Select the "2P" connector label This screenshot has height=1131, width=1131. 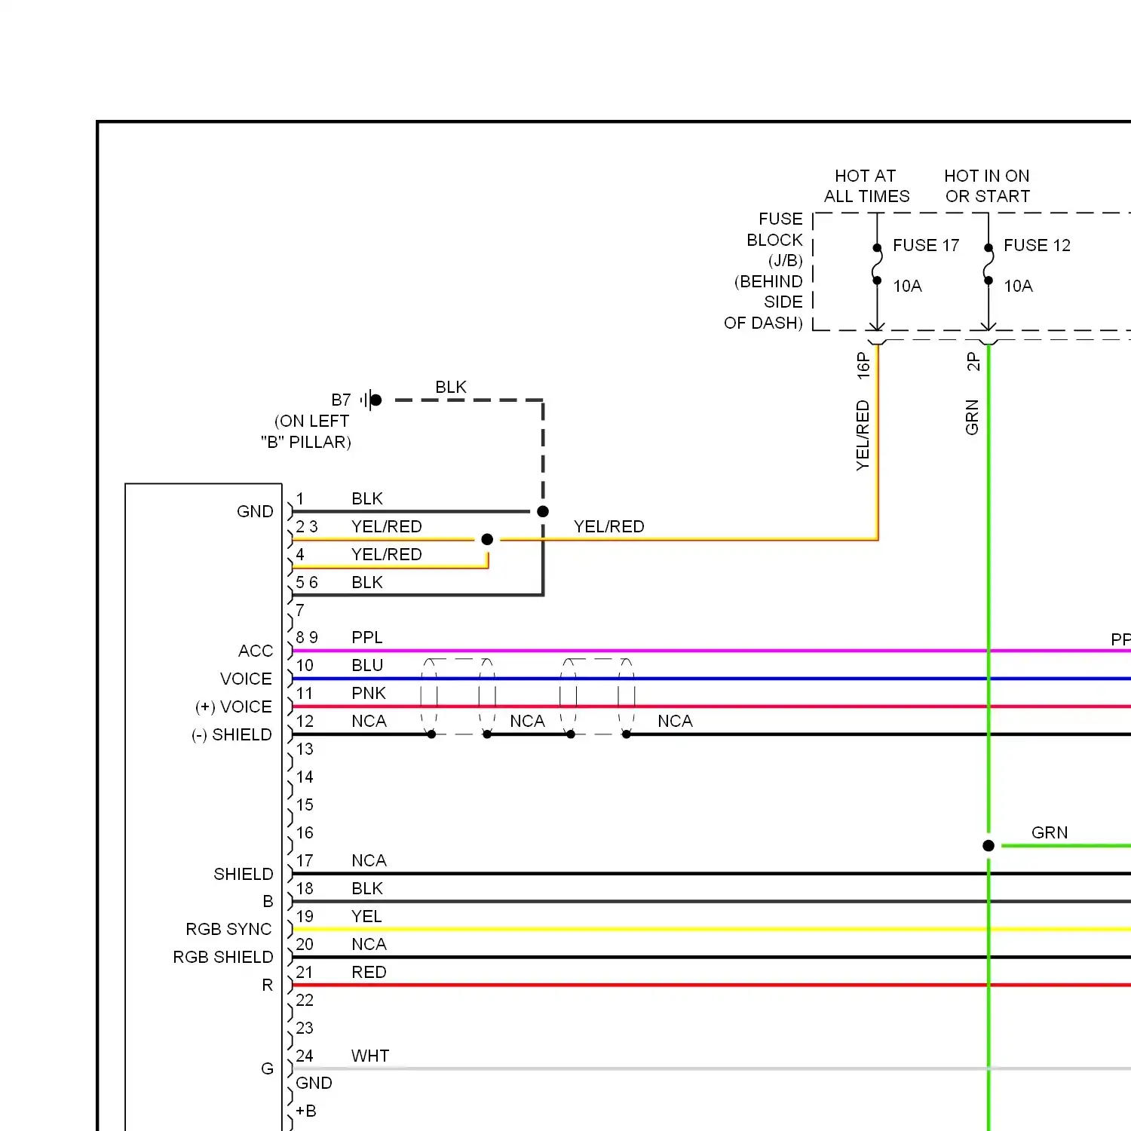(x=973, y=362)
